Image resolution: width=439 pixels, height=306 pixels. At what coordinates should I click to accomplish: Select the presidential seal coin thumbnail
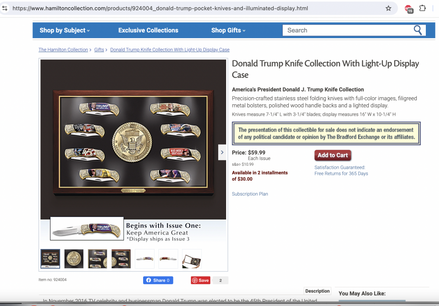pyautogui.click(x=74, y=259)
